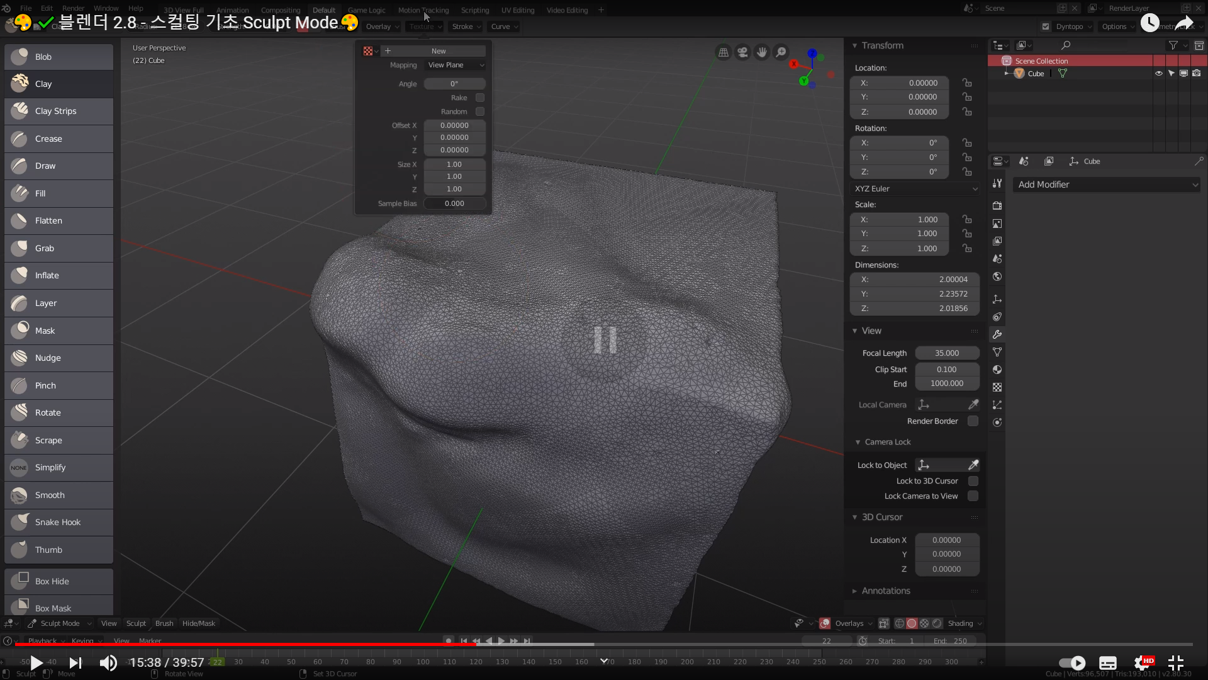Click the Focal Length field

[x=946, y=353]
